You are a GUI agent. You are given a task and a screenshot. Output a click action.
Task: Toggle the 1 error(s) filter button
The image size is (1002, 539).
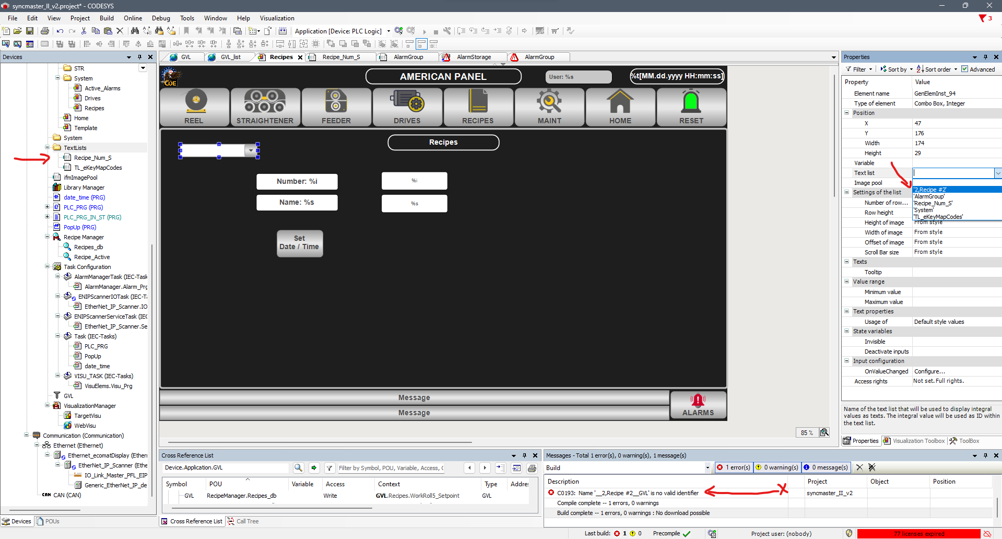point(734,467)
